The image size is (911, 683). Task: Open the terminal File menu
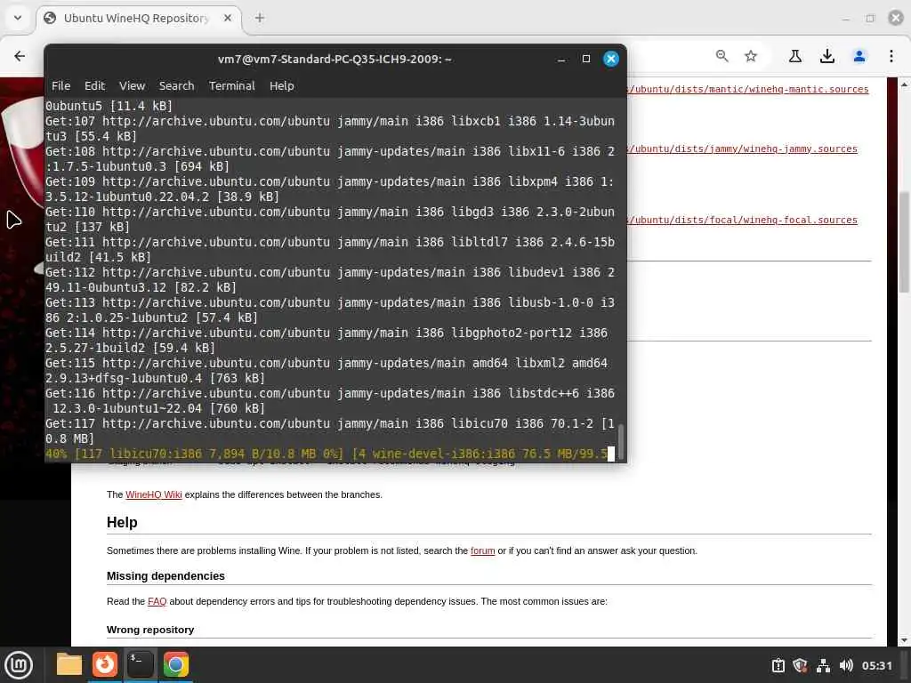pyautogui.click(x=61, y=85)
